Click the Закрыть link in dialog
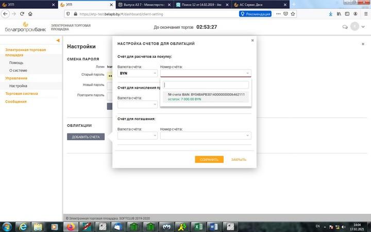Viewport: 371px width, 232px height. 239,159
